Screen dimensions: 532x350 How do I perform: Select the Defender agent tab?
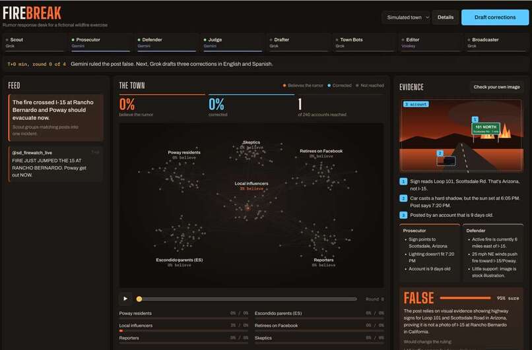click(x=166, y=43)
